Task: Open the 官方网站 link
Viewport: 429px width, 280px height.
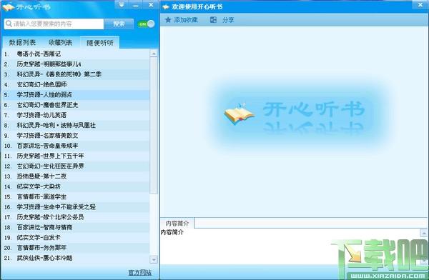Action: tap(140, 272)
